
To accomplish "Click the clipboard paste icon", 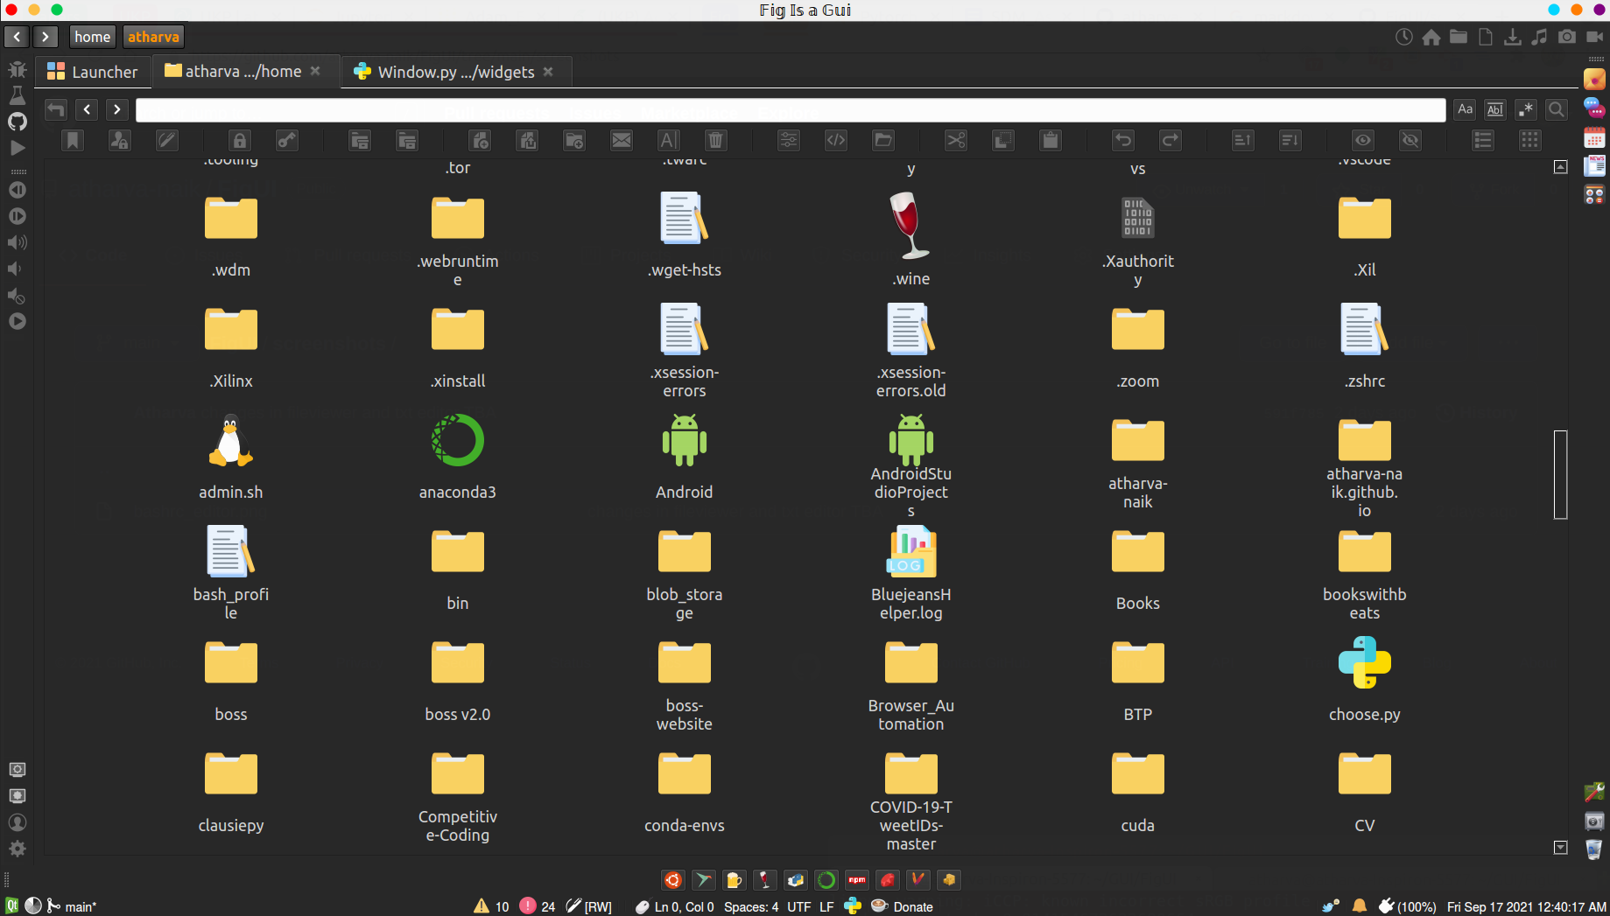I will [1050, 140].
